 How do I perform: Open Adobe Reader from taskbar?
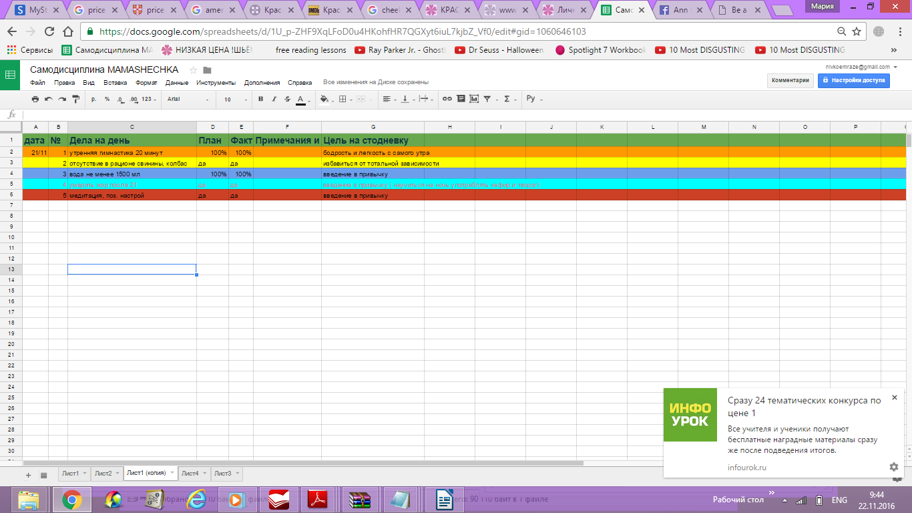click(316, 500)
